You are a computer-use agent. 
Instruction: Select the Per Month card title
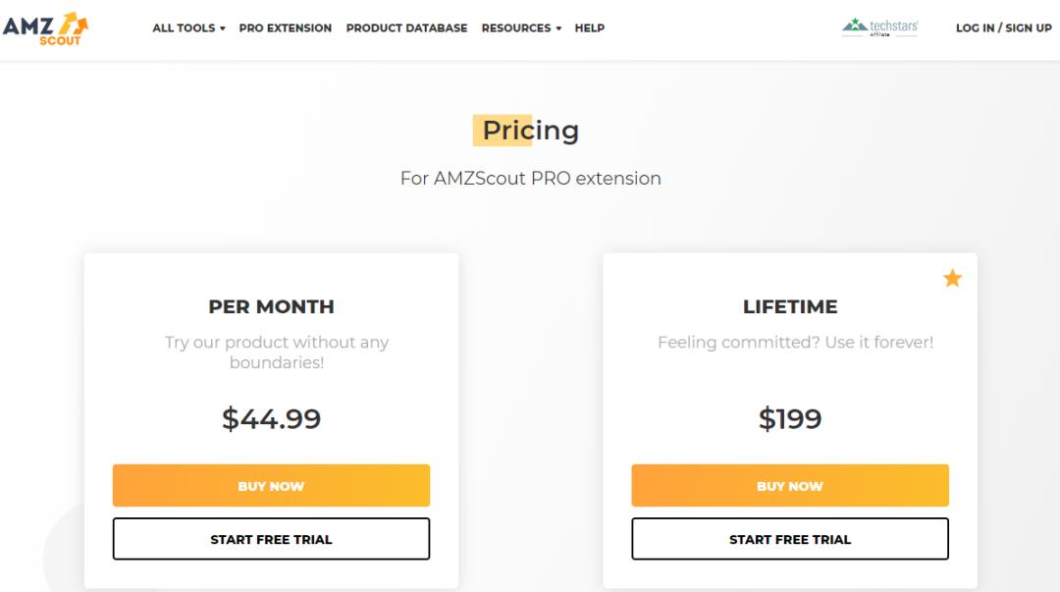271,306
